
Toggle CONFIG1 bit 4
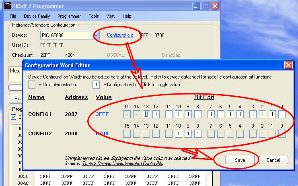(x=240, y=114)
